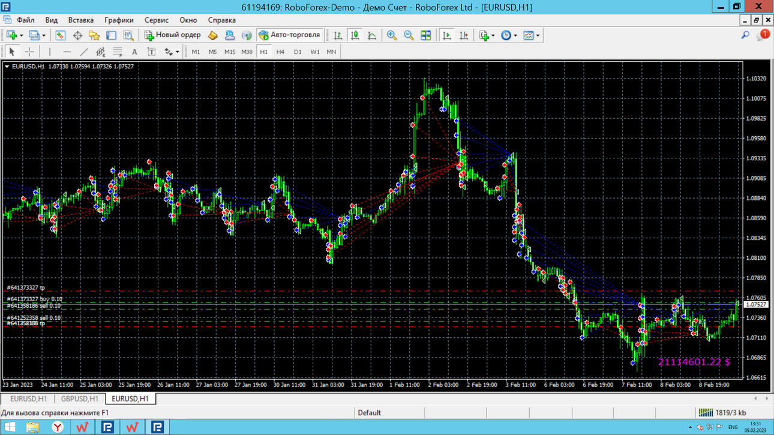Select the Trendline drawing tool

[84, 52]
